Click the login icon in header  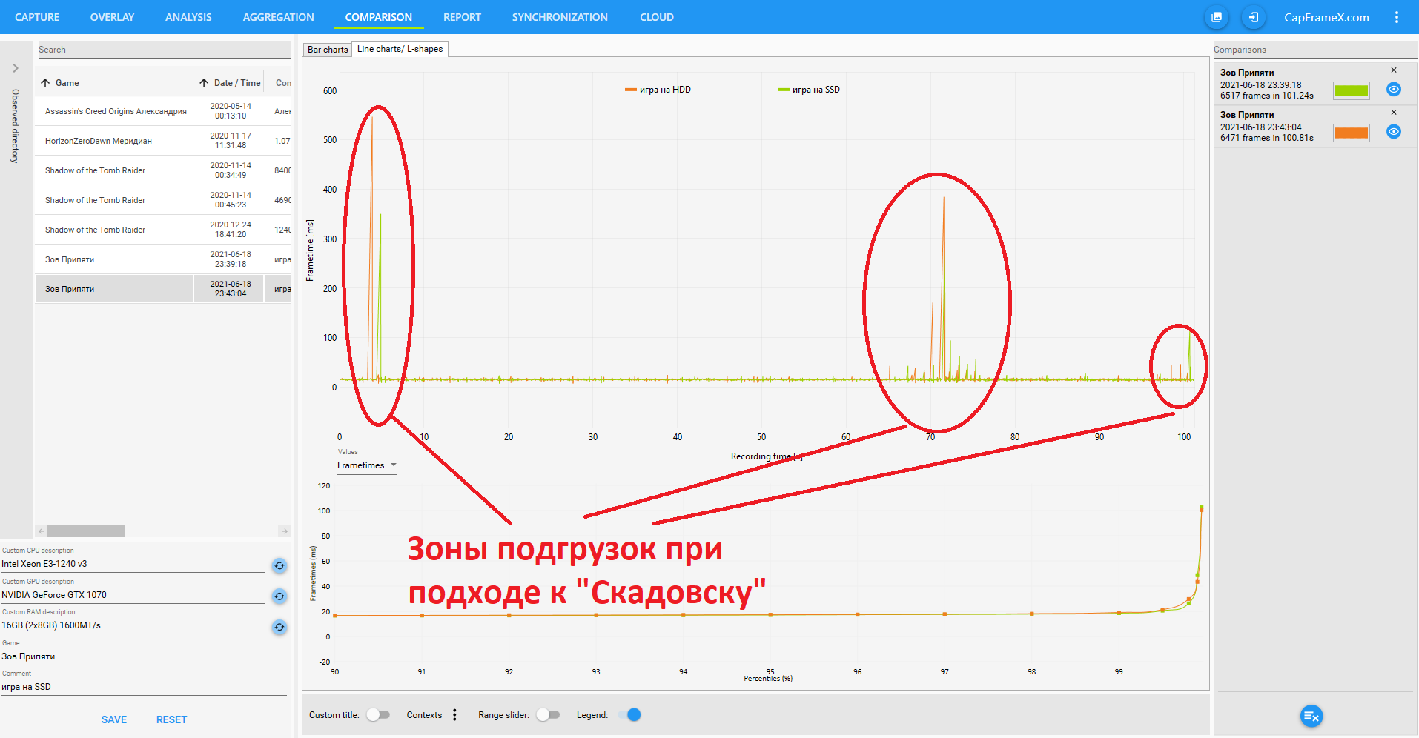(1253, 17)
